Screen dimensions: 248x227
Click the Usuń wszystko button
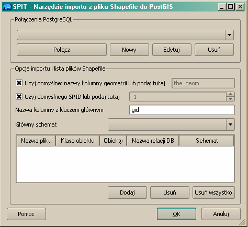coord(213,192)
